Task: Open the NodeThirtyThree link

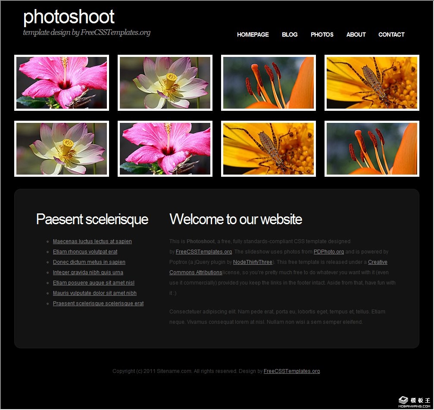Action: [253, 262]
